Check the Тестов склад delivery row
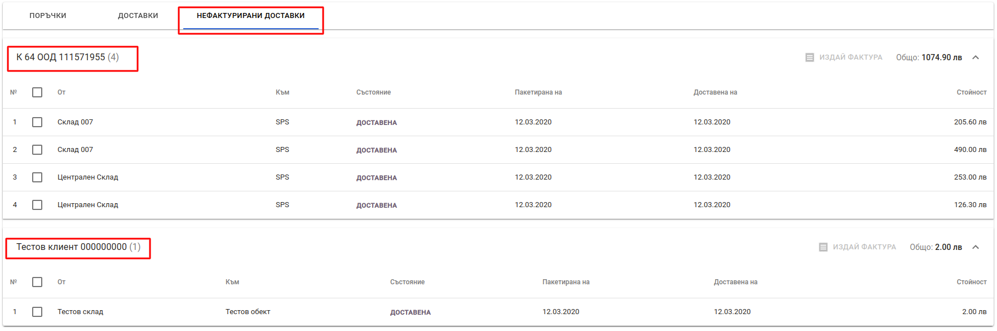 pyautogui.click(x=37, y=312)
